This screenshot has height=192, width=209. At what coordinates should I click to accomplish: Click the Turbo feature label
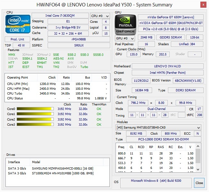(84, 67)
